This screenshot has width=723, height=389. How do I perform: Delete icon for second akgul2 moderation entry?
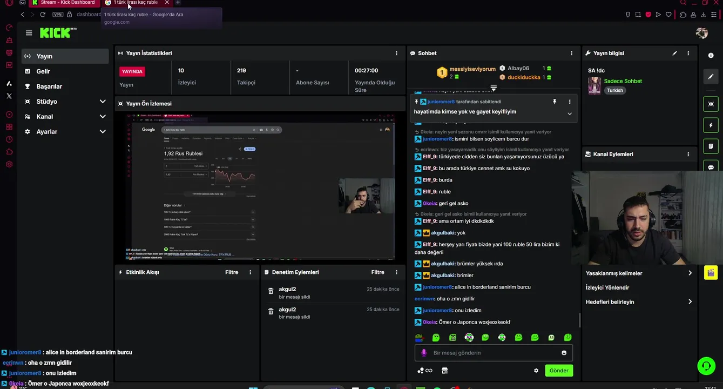coord(271,312)
